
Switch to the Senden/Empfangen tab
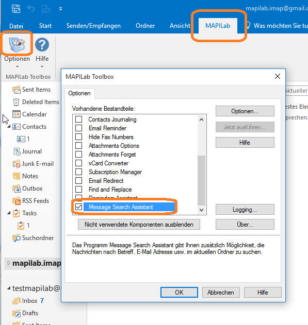point(93,26)
